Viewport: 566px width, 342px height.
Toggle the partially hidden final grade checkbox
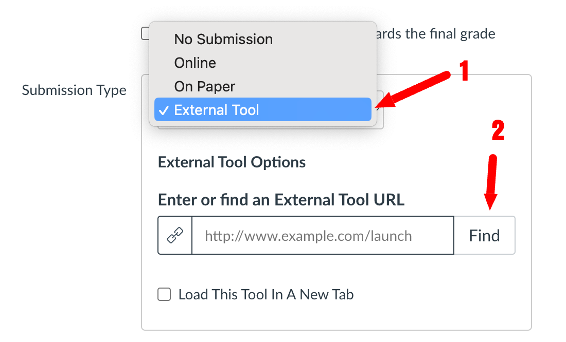145,33
